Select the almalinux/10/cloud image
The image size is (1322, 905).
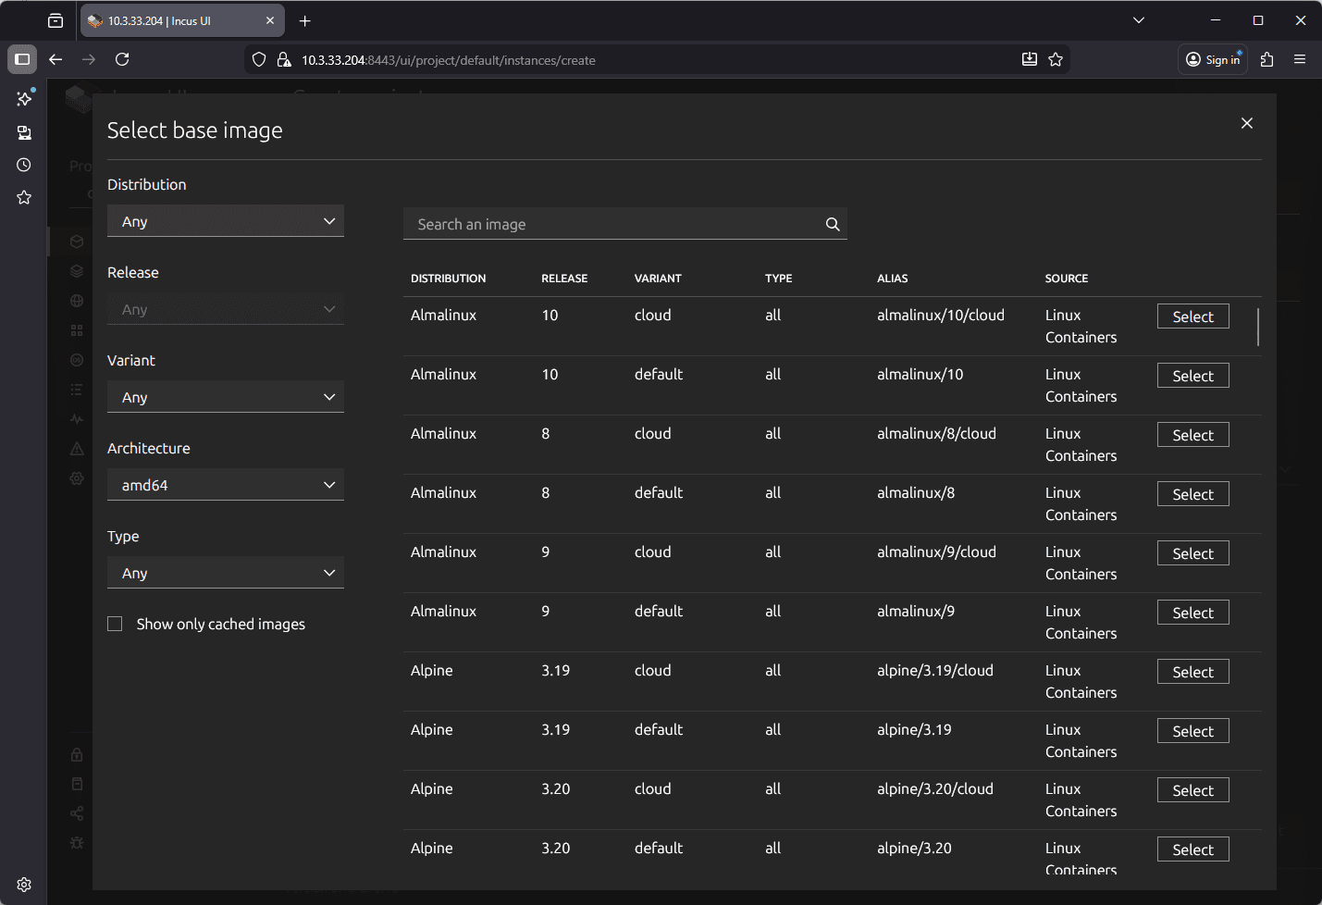[x=1192, y=316]
